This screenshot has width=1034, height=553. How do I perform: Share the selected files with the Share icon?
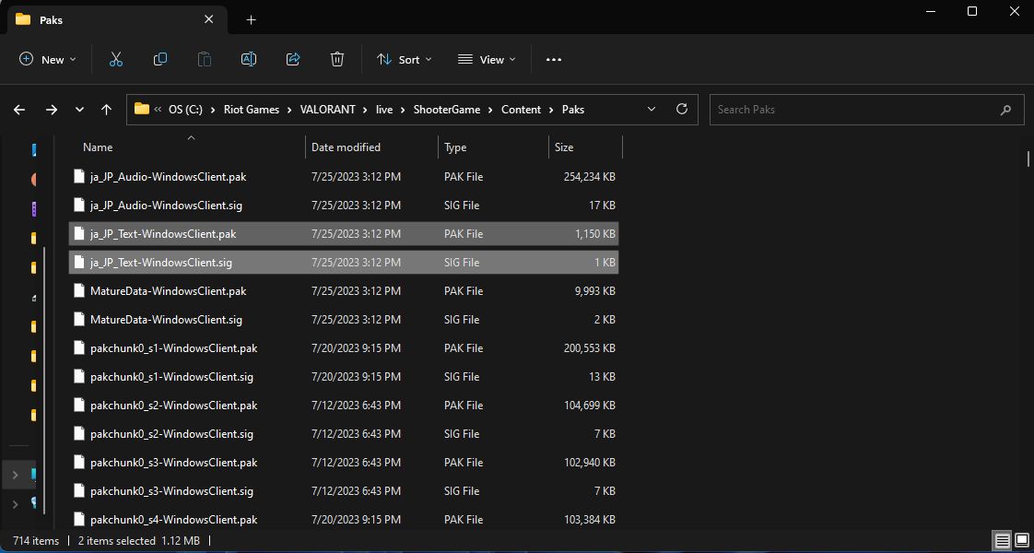[x=293, y=59]
